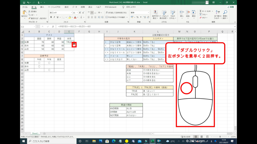Click the Insert Function fx icon
Screen dimensions: 257x144
53,26
